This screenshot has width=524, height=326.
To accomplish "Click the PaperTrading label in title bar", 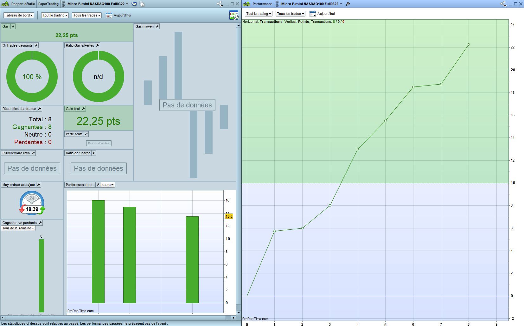I will point(48,4).
